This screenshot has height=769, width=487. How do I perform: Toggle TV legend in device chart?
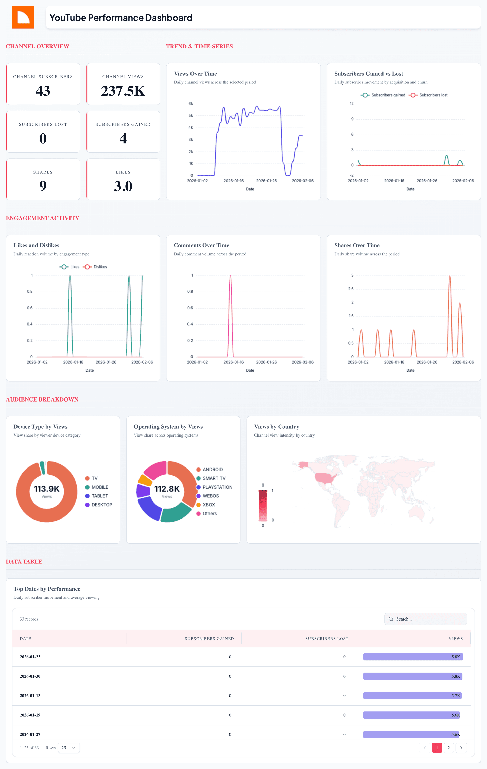92,478
